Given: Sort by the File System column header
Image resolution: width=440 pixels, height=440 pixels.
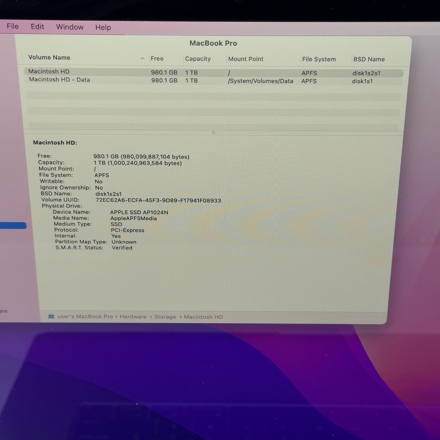Looking at the screenshot, I should 319,59.
